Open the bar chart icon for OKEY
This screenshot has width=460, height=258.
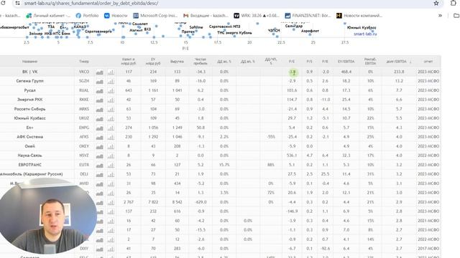coord(111,146)
